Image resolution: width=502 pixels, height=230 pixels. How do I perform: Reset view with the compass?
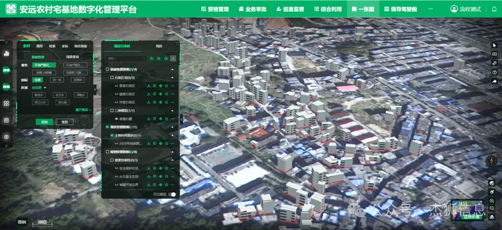[491, 161]
